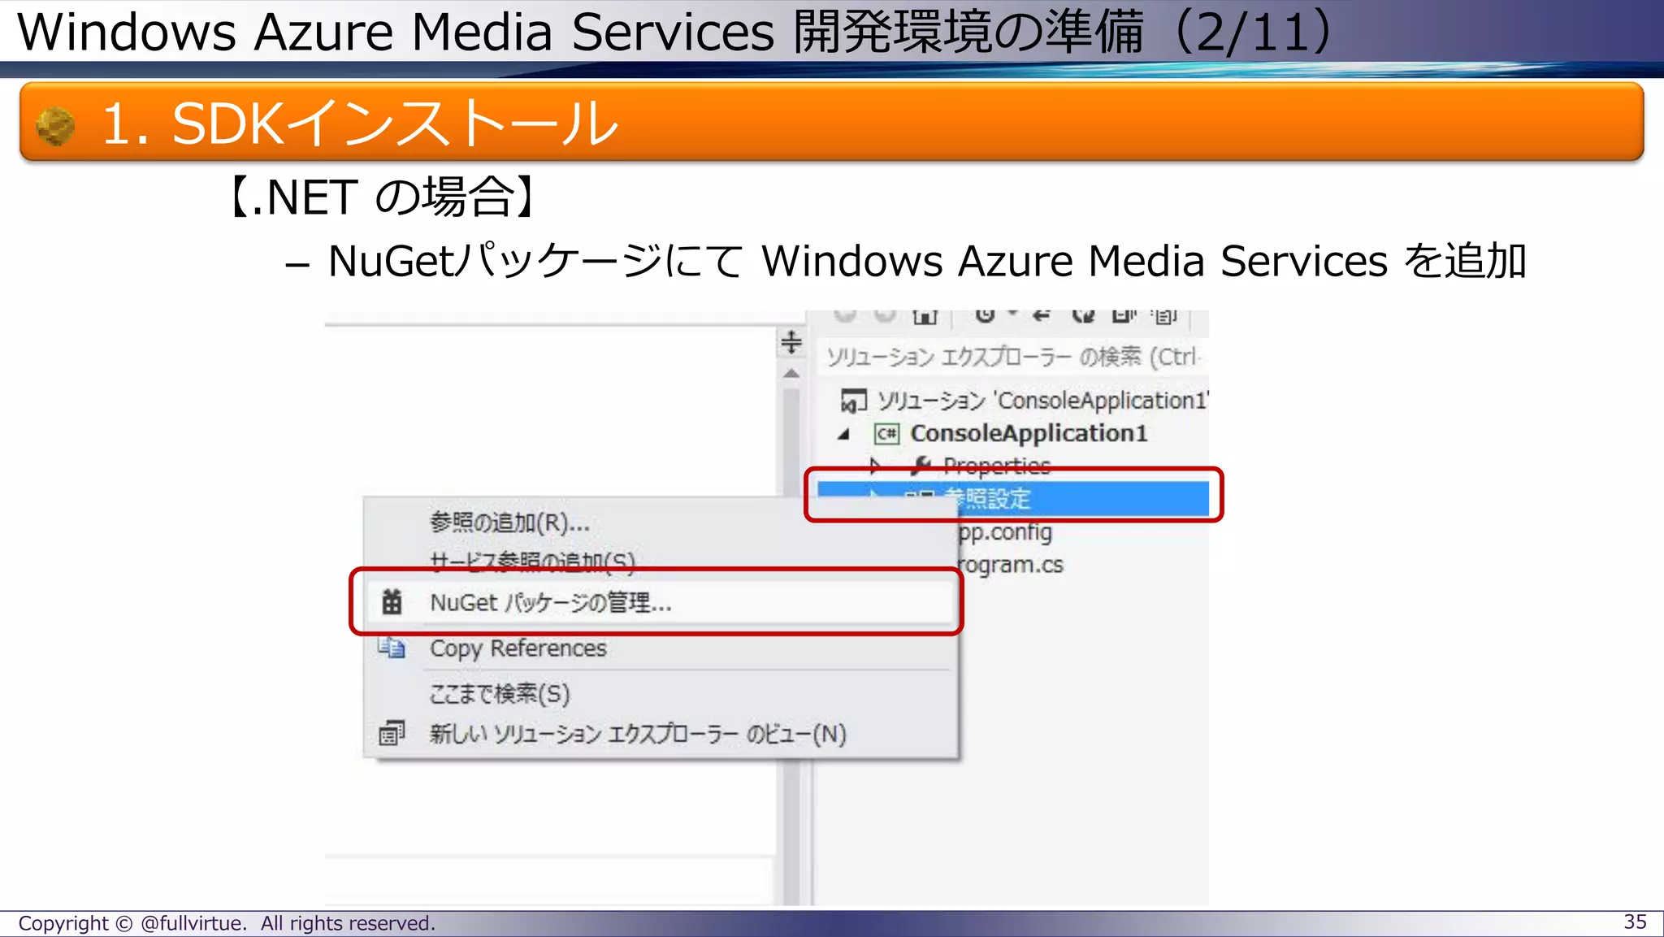Click the editor scrollbar up arrow

[791, 374]
